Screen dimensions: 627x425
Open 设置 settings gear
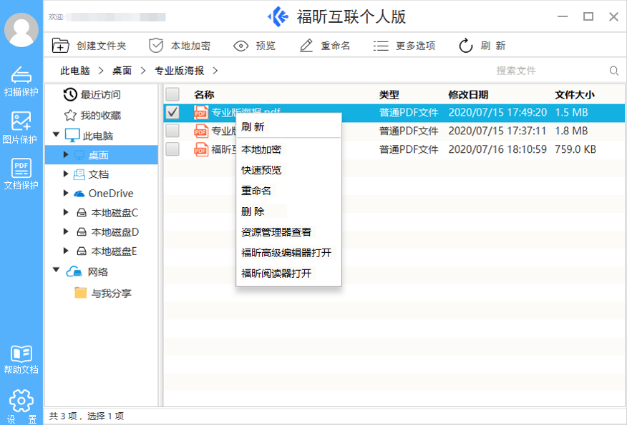coord(21,406)
